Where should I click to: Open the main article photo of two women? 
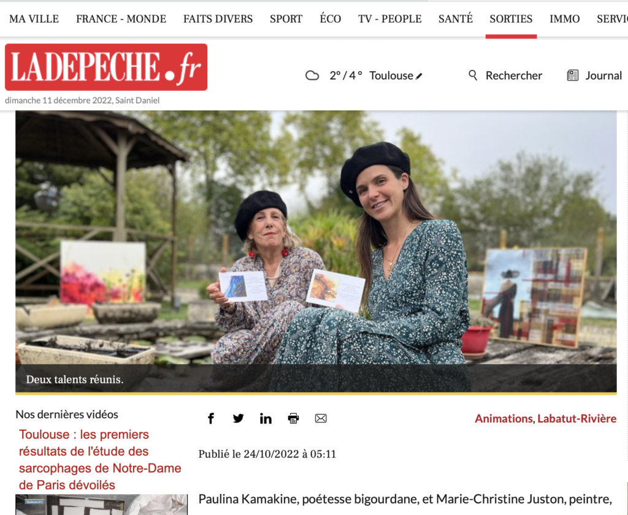[316, 251]
